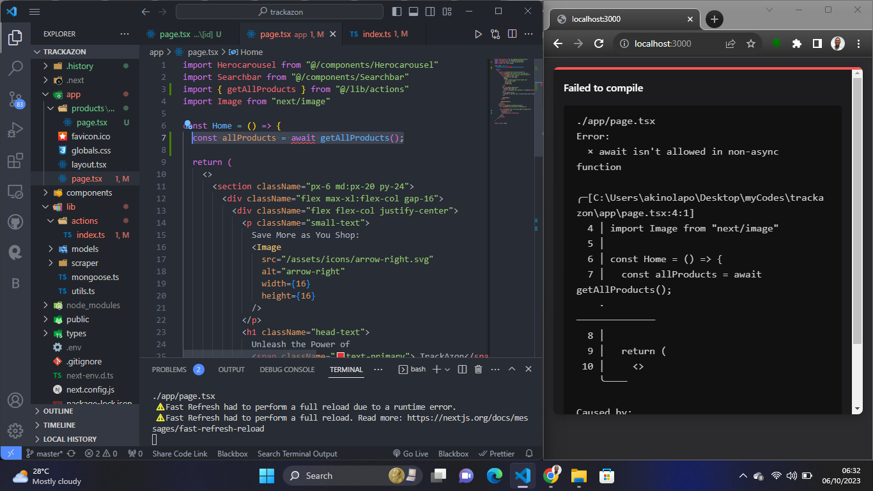Reload the localhost:3000 page in Chrome

pyautogui.click(x=599, y=43)
